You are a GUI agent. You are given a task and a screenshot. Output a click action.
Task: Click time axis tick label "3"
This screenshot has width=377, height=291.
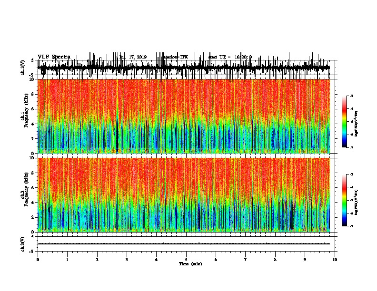(127, 260)
